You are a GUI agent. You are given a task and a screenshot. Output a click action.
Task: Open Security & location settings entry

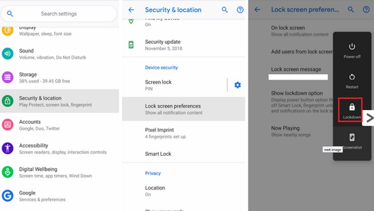click(59, 101)
